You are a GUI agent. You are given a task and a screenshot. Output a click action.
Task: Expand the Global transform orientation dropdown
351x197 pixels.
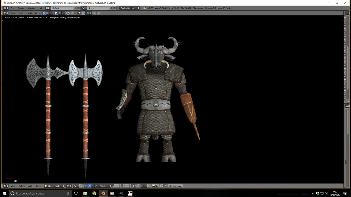[x=105, y=186]
